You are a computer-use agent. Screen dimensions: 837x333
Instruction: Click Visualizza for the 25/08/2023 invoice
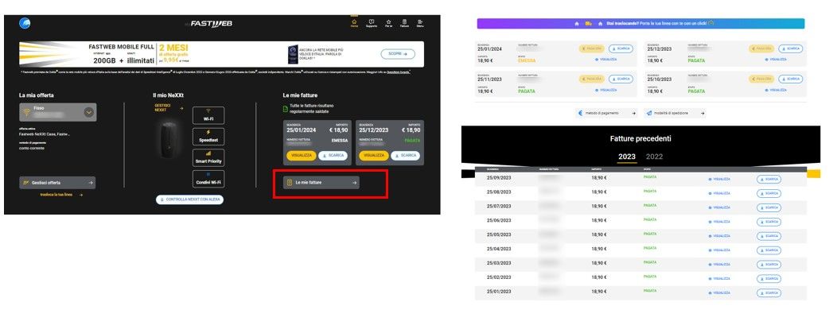(x=718, y=192)
